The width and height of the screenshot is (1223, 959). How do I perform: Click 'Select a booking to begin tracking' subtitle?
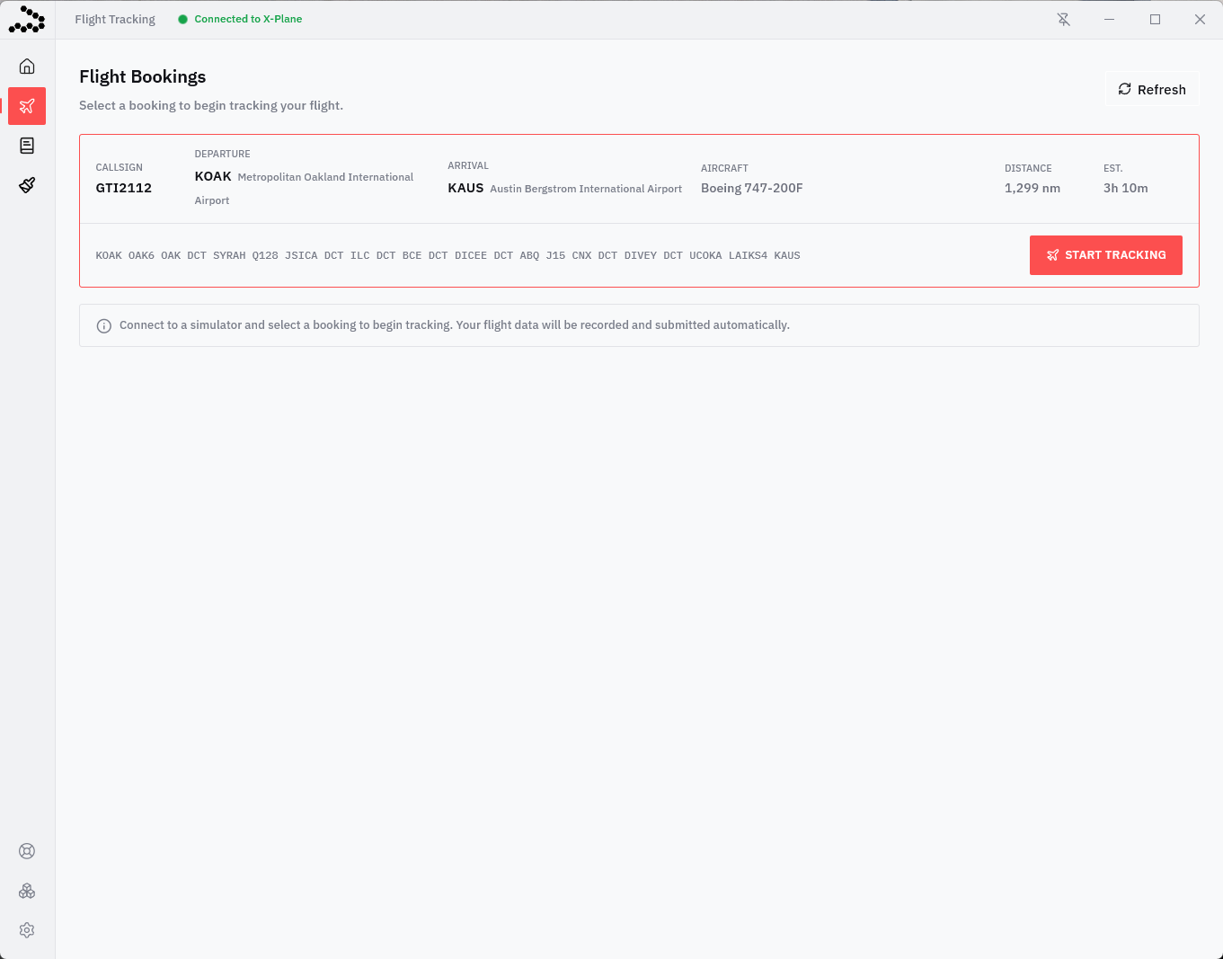coord(211,105)
